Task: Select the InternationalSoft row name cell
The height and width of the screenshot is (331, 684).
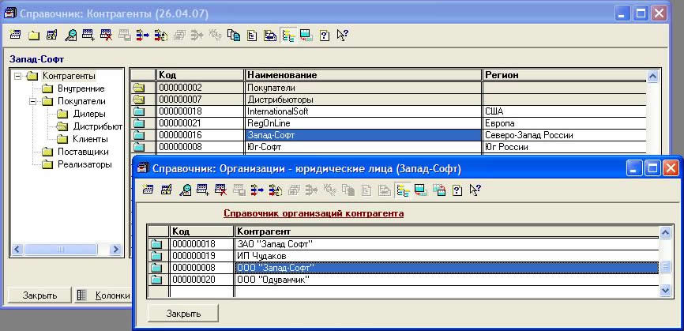Action: coord(363,111)
